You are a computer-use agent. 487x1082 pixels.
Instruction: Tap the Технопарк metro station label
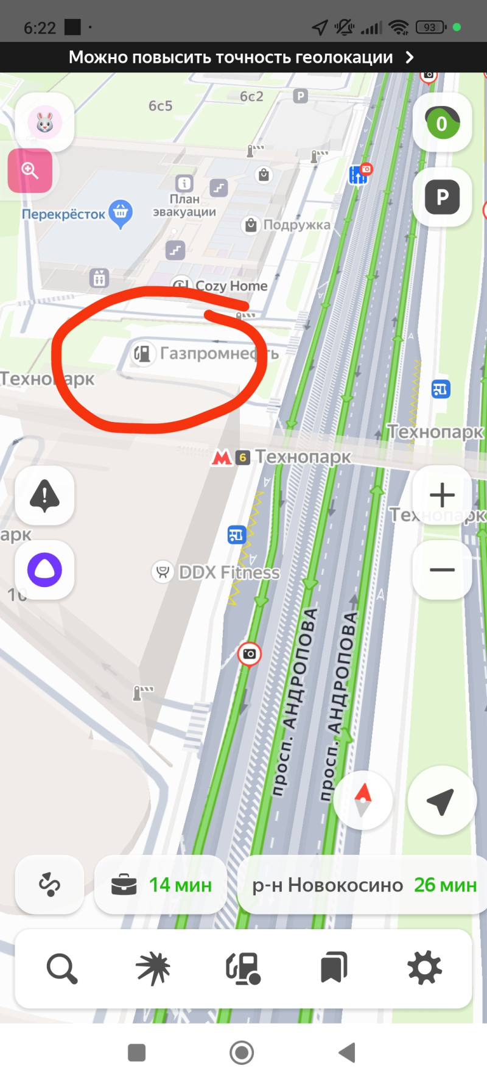(303, 457)
